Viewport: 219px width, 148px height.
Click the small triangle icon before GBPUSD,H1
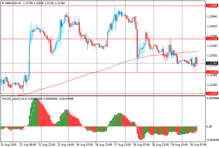(3, 3)
